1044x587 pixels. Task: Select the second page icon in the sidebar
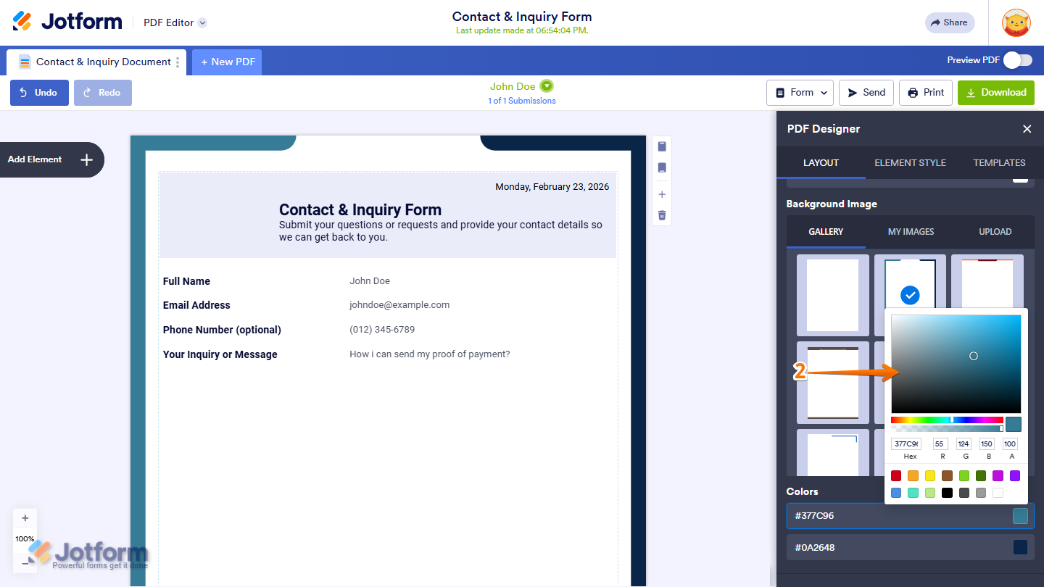[x=661, y=167]
